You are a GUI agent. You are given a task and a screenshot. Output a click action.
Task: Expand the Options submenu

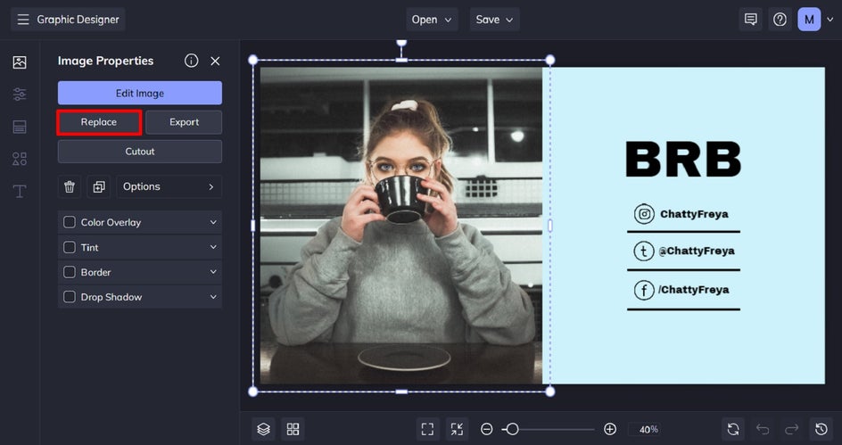click(168, 186)
